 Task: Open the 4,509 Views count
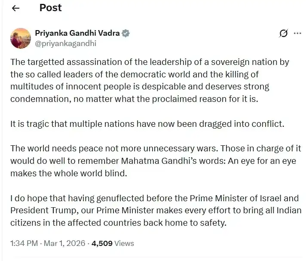(x=113, y=243)
